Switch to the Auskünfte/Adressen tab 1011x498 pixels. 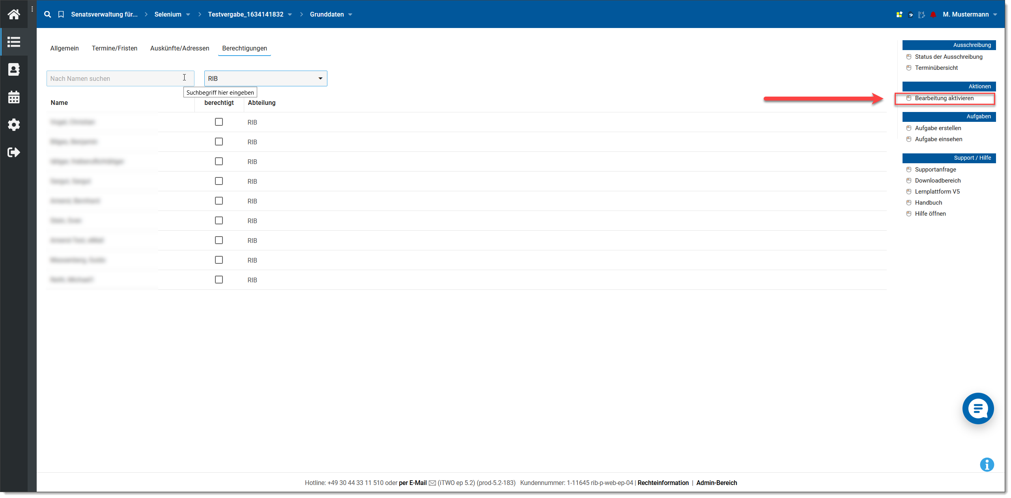(x=179, y=48)
